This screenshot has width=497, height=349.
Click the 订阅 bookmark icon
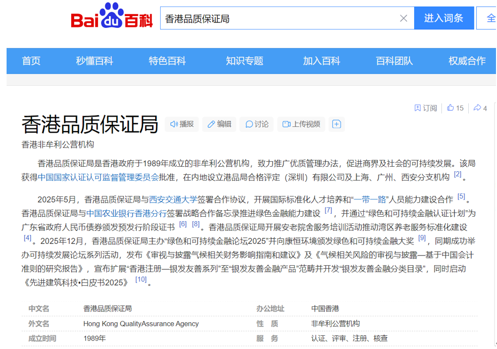click(x=418, y=108)
